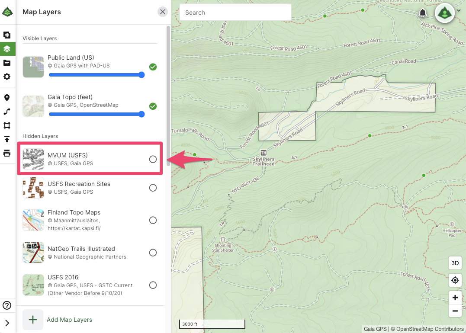466x333 pixels.
Task: Select 'USFS Recreation Sites' layer name
Action: click(79, 184)
